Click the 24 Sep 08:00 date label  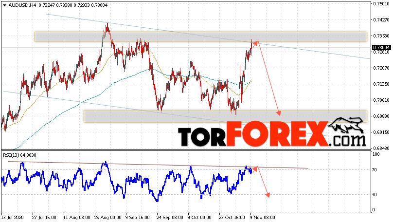(x=170, y=217)
